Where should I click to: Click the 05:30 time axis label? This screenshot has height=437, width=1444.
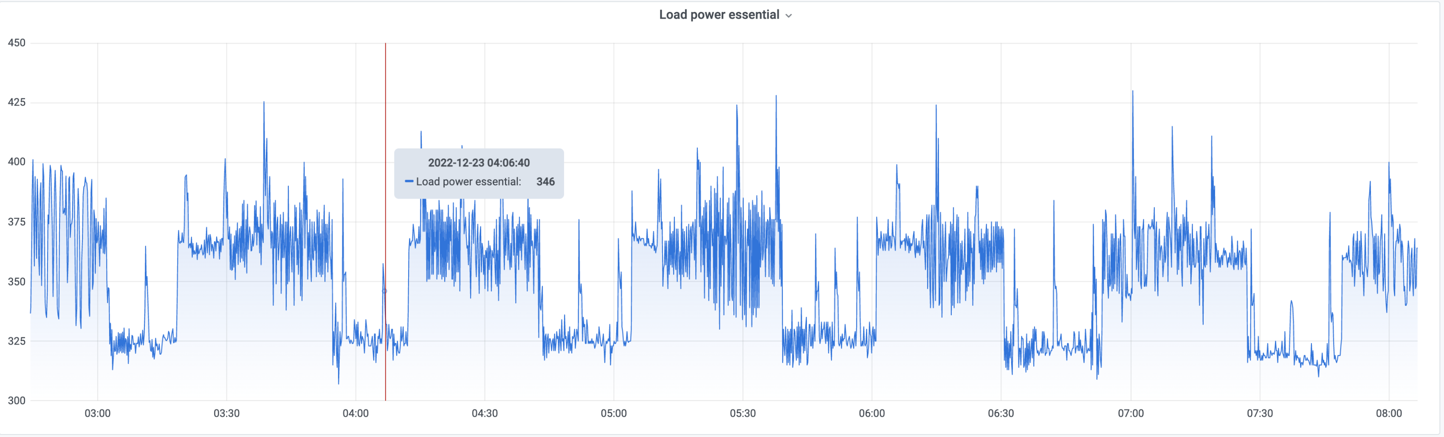coord(743,414)
